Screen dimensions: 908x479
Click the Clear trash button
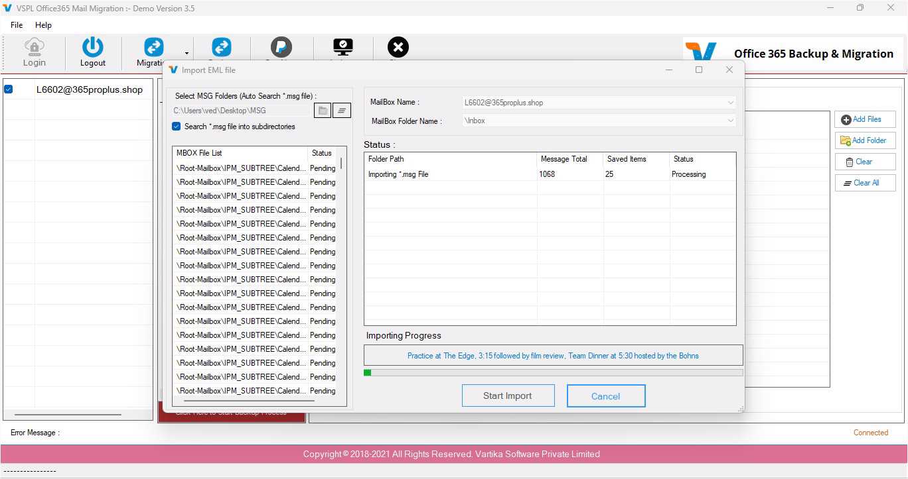(865, 162)
